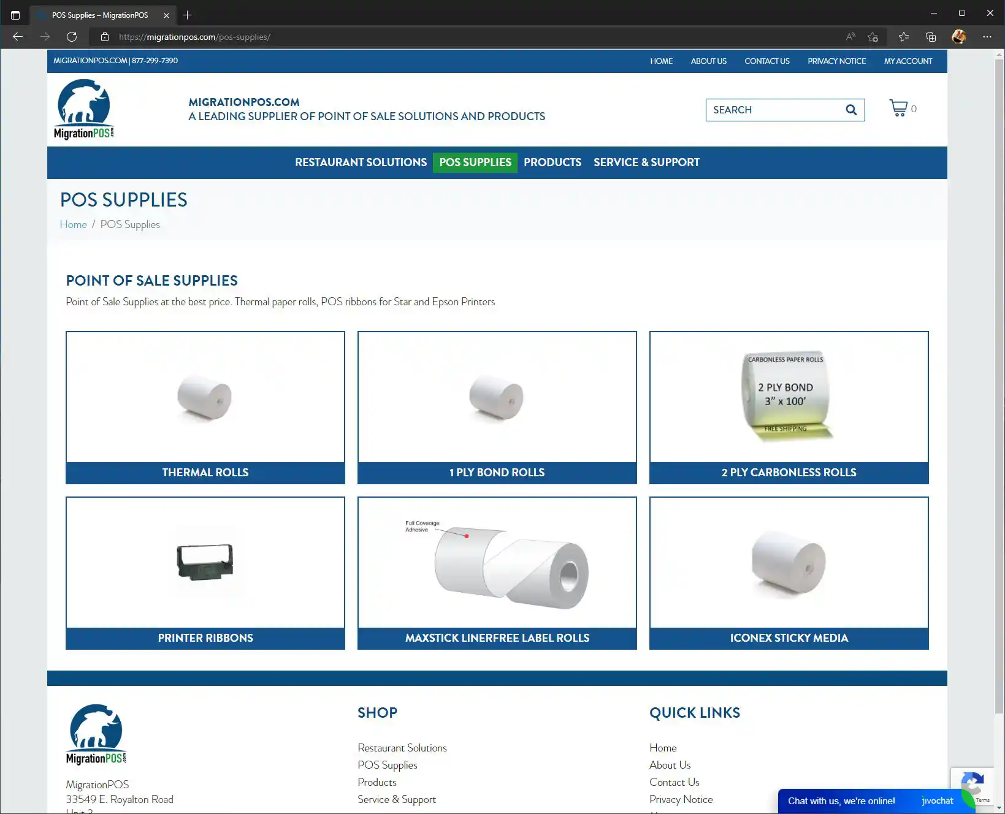Click HOME in top bar
This screenshot has height=814, width=1005.
coord(661,61)
